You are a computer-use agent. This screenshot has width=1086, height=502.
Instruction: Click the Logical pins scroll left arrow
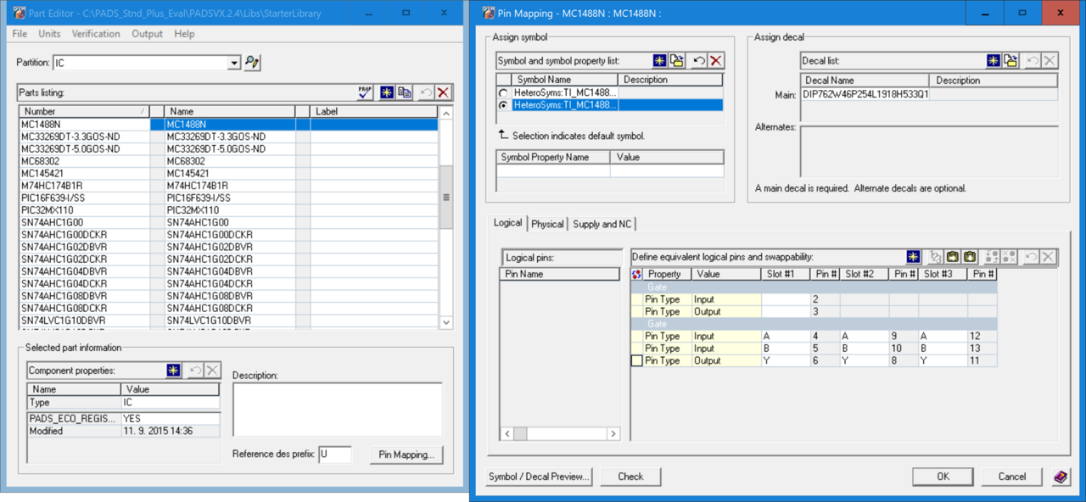(x=507, y=434)
